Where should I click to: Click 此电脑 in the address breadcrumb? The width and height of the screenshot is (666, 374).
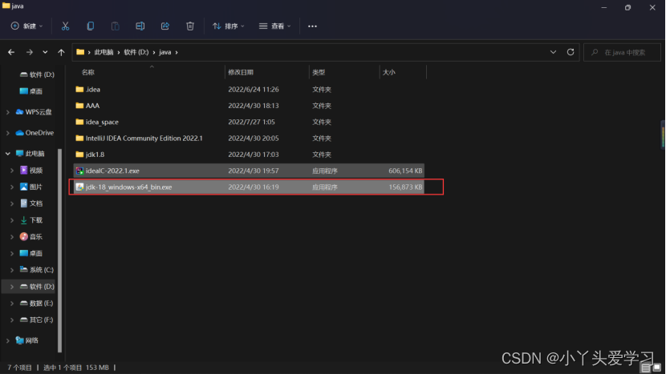click(104, 52)
